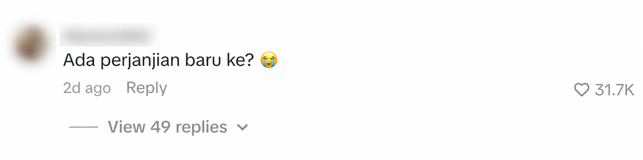Screen dimensions: 643x160
Task: Reply to the 'Ada perjanjian baru ke?' comment
Action: click(146, 88)
